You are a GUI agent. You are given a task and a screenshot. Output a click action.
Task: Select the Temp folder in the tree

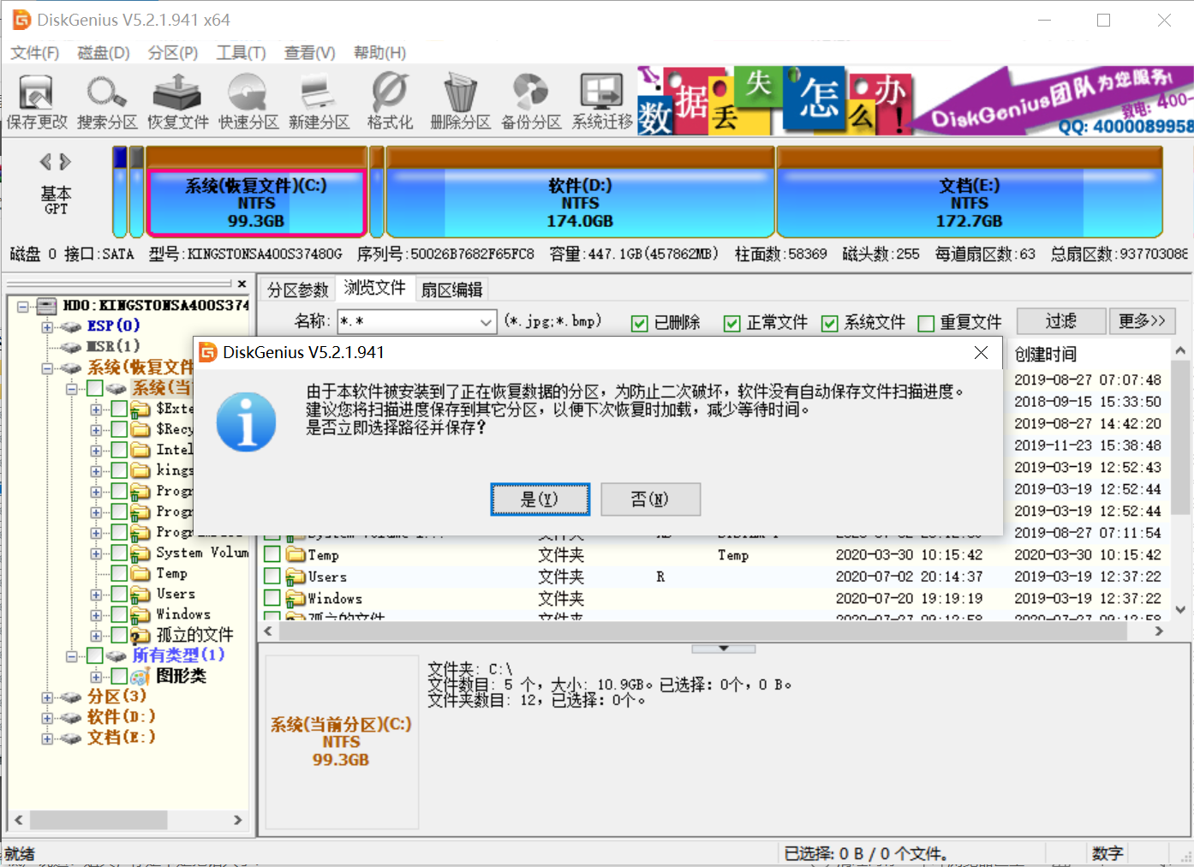pos(171,573)
